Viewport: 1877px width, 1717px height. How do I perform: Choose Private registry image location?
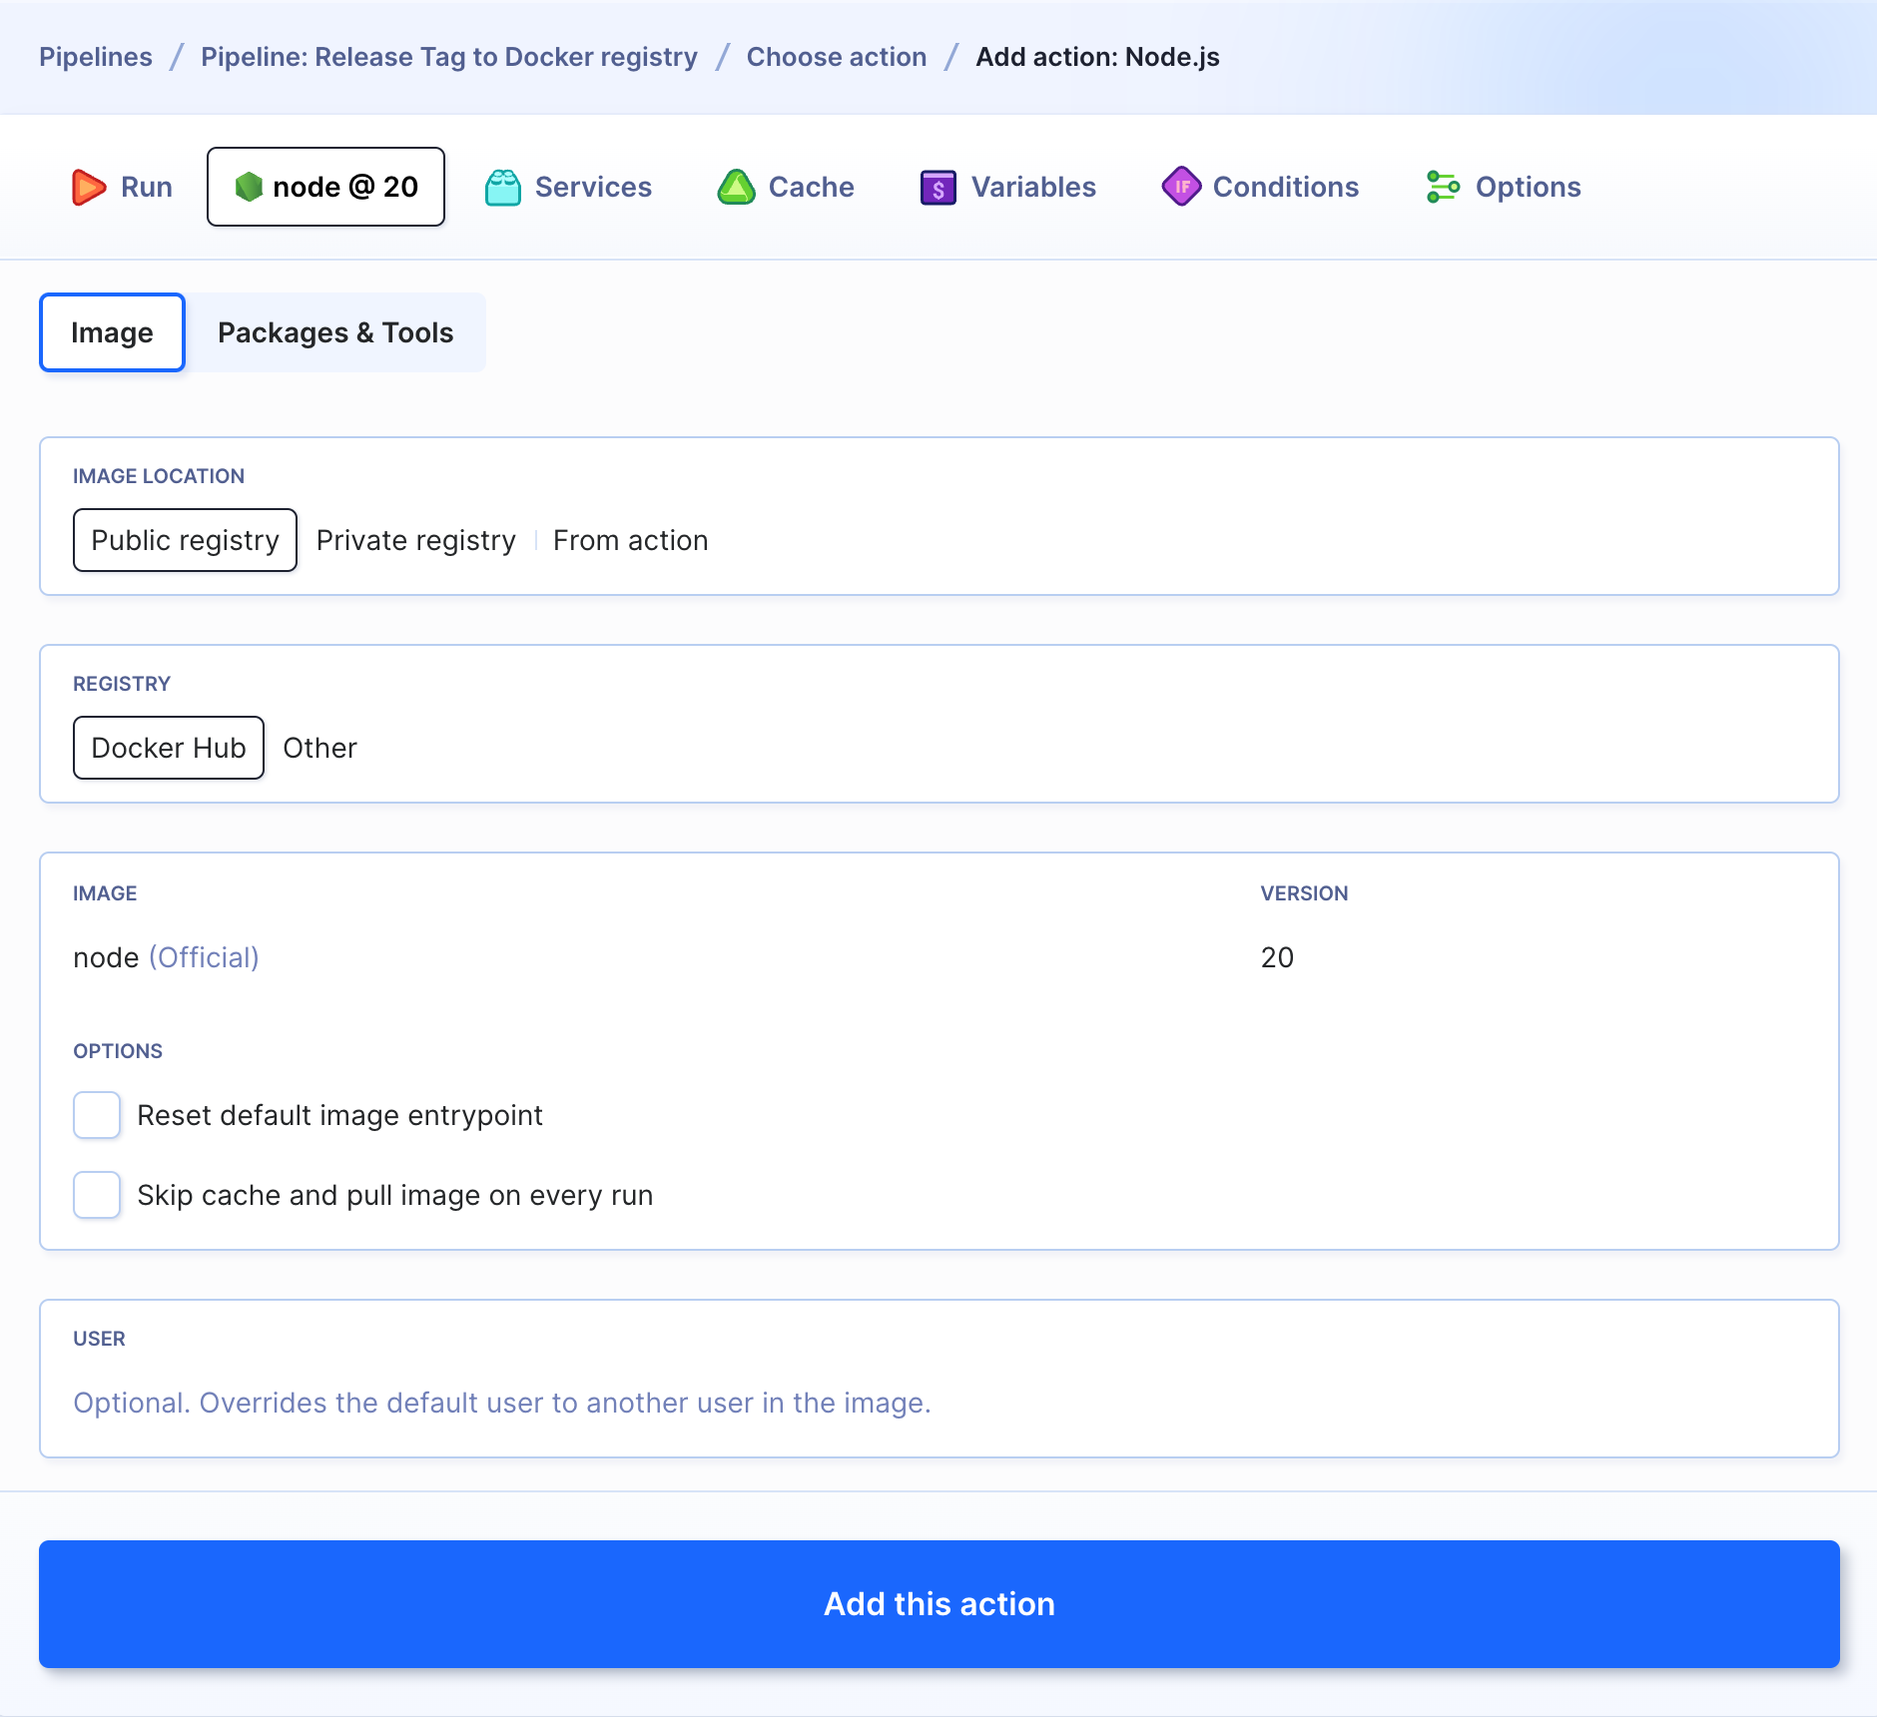pyautogui.click(x=416, y=540)
